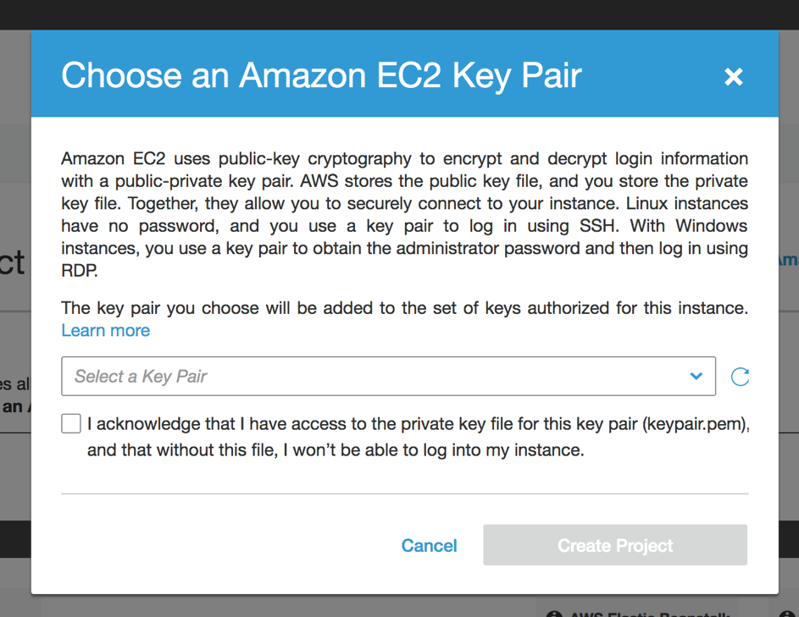Click the 'Choose an Amazon EC2 Key Pair' title
Viewport: 799px width, 617px height.
click(x=321, y=75)
